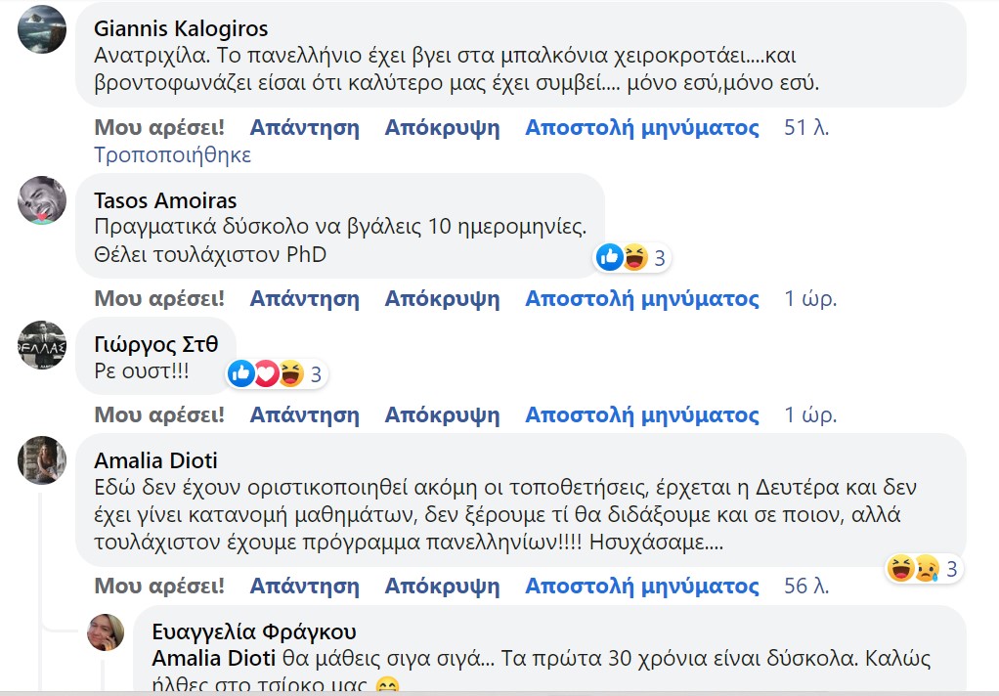Click the thumbs-up reaction icon under Tasos Amoiras comment
Image resolution: width=999 pixels, height=696 pixels.
click(608, 258)
